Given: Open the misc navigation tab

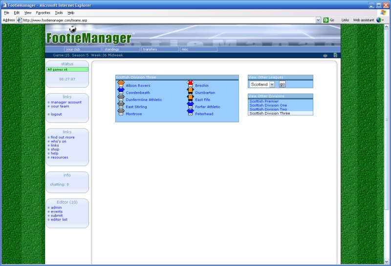Looking at the screenshot, I should [198, 49].
